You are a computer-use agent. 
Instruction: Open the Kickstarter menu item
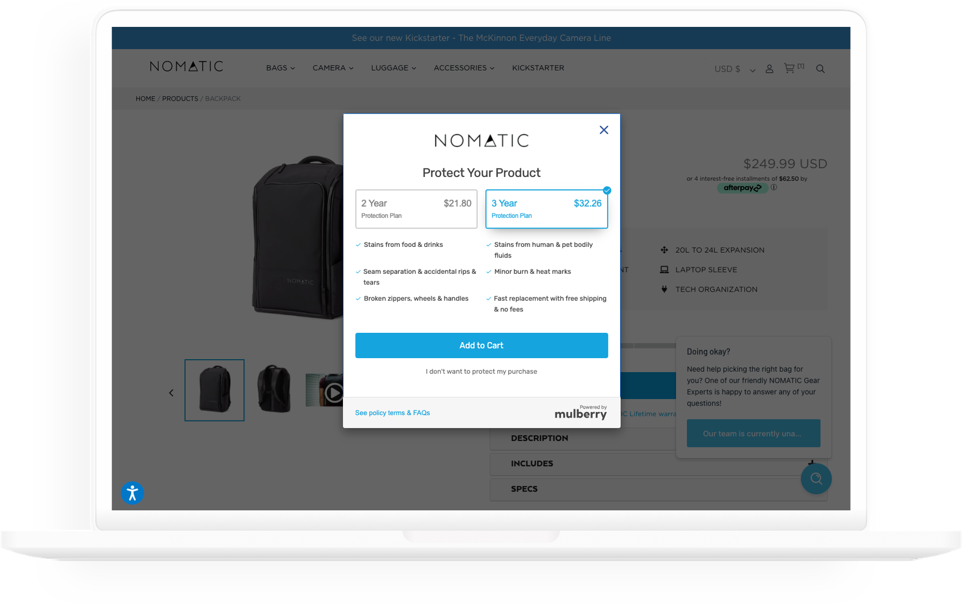point(538,68)
